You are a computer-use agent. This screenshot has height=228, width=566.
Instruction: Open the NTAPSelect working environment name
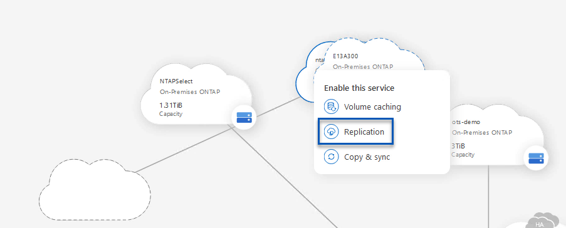pyautogui.click(x=176, y=81)
